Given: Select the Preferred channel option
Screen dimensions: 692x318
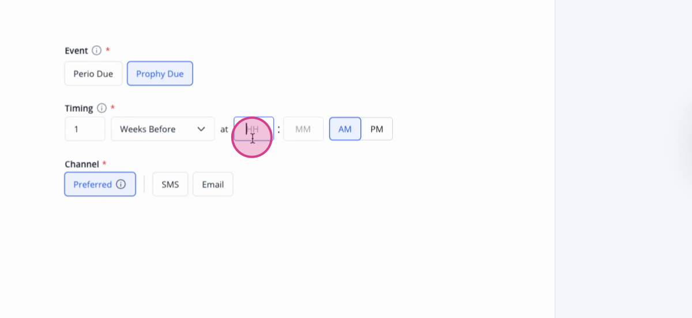Looking at the screenshot, I should (x=100, y=185).
